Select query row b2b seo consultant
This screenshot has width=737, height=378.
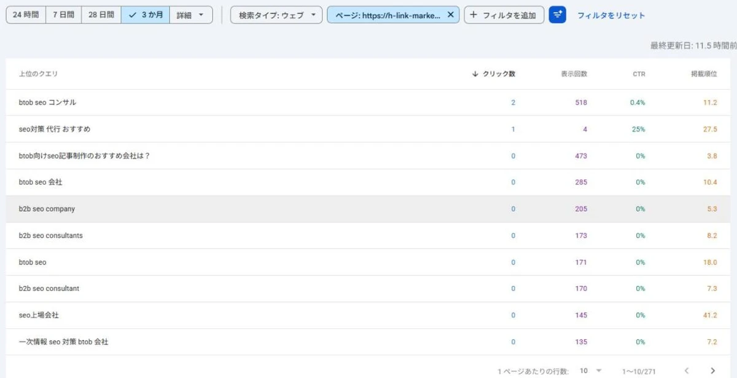[368, 288]
